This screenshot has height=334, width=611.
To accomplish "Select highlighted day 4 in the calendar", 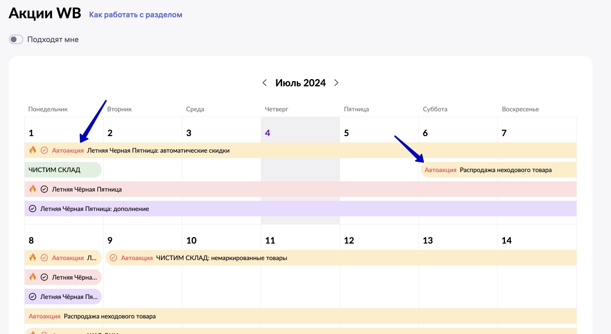I will point(268,133).
